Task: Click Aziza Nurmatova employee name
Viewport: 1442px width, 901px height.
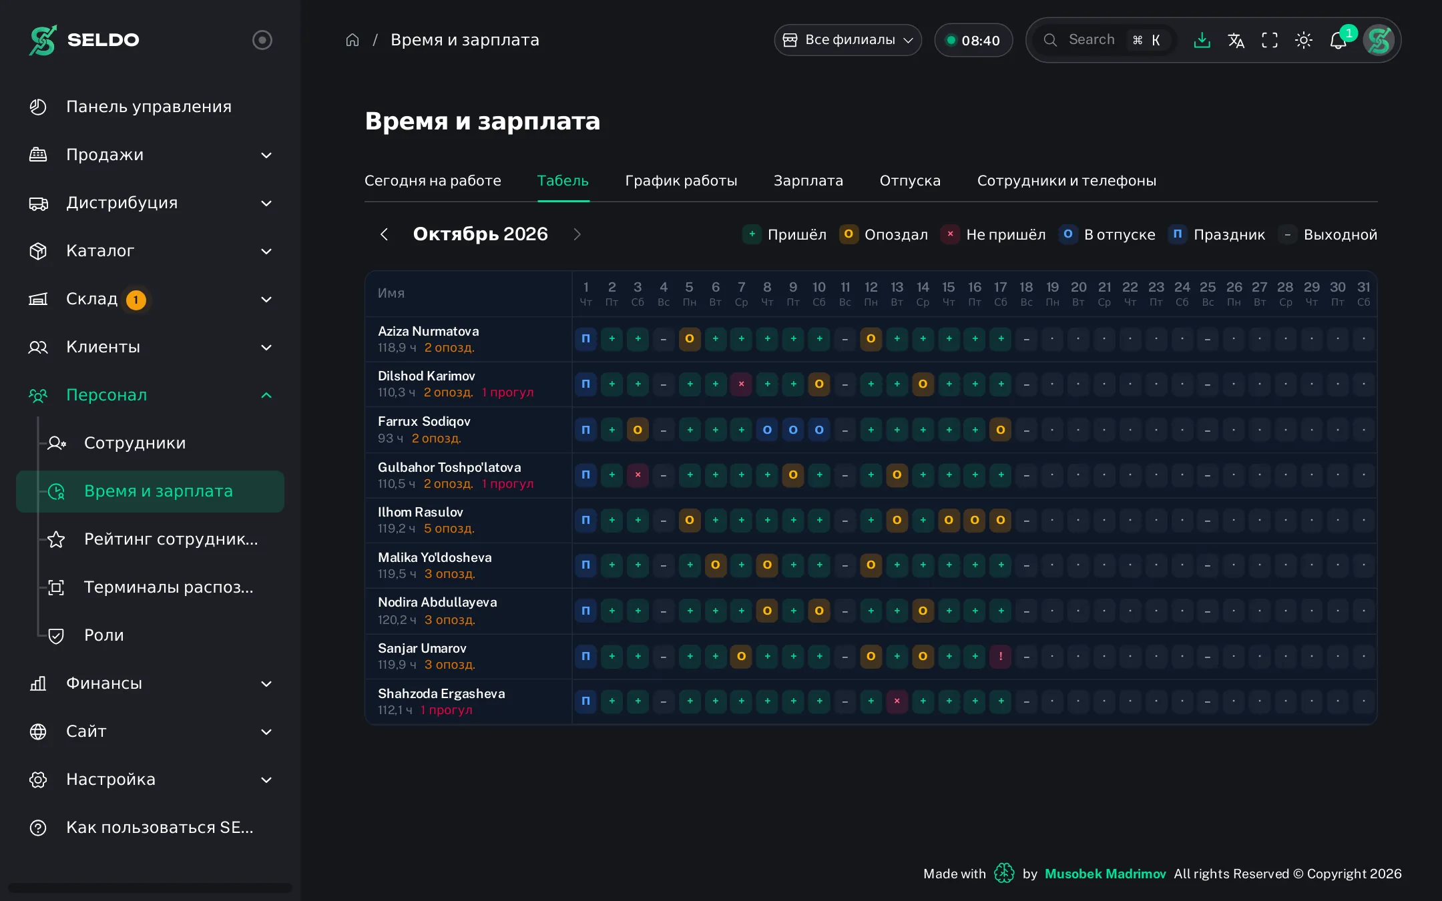Action: pyautogui.click(x=429, y=331)
